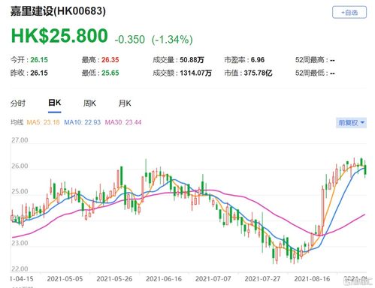The height and width of the screenshot is (288, 375).
Task: Click the current price HK$25.800
Action: (59, 36)
